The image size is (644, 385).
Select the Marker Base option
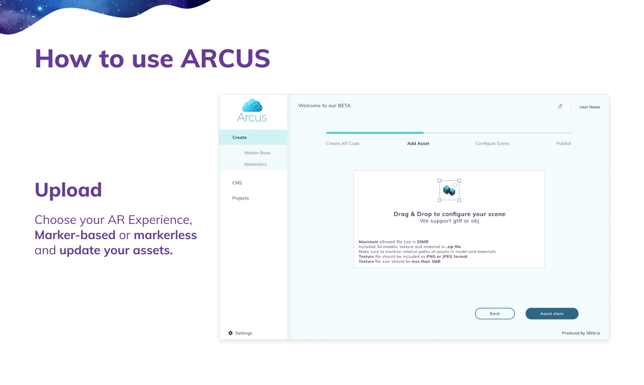pos(258,152)
